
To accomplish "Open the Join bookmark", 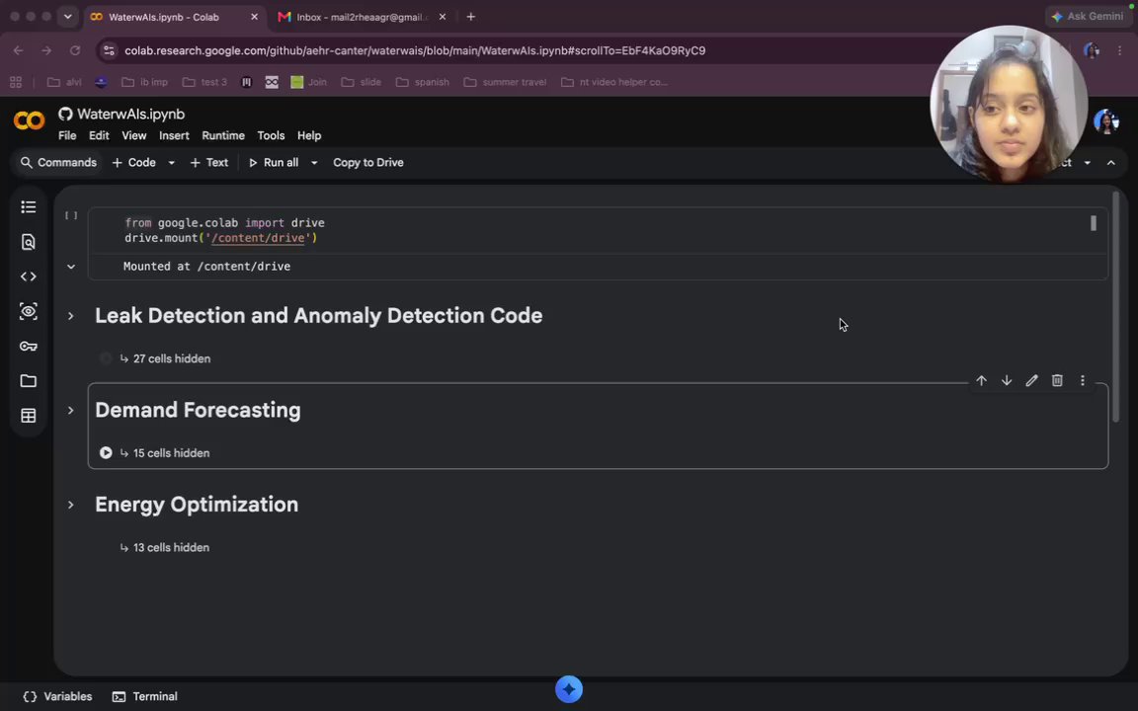I will (308, 82).
